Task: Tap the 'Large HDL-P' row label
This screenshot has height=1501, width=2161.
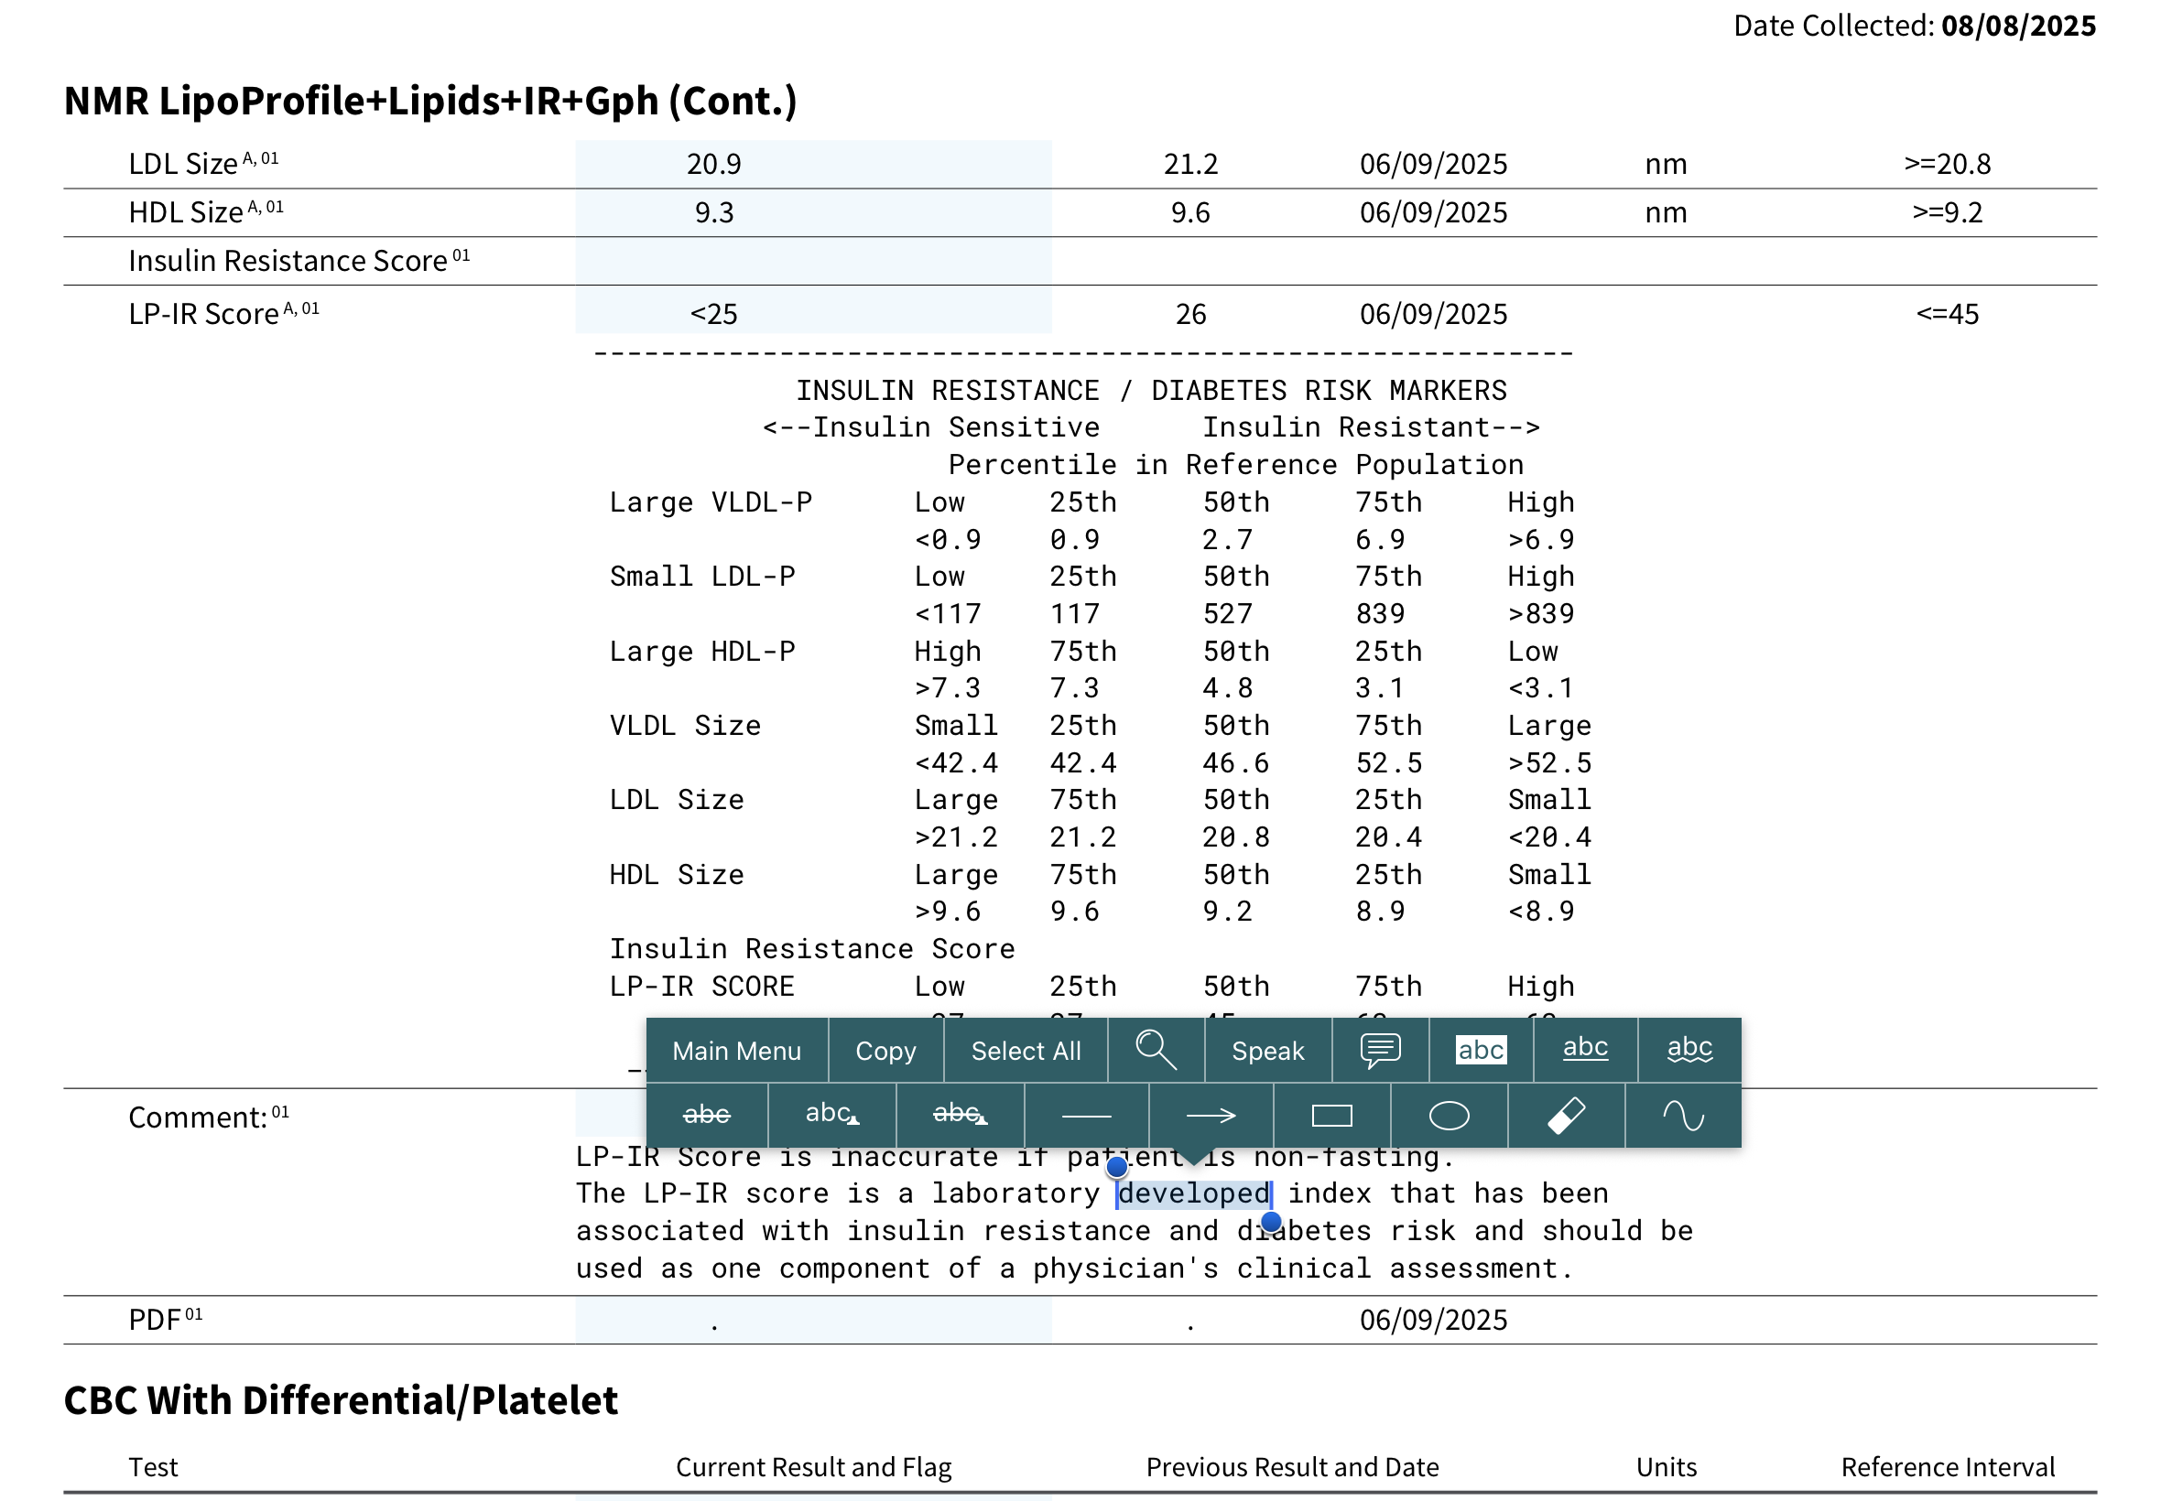Action: 701,651
